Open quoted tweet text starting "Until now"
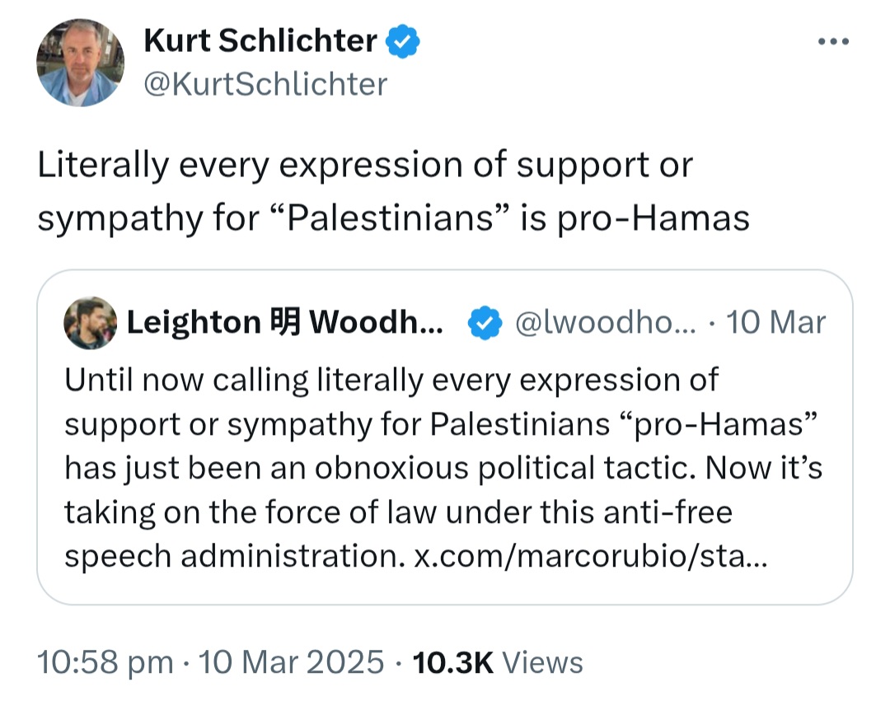The image size is (890, 701). 391,380
